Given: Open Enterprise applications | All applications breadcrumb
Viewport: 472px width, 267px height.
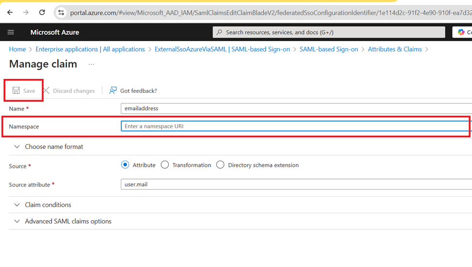Looking at the screenshot, I should pyautogui.click(x=90, y=49).
